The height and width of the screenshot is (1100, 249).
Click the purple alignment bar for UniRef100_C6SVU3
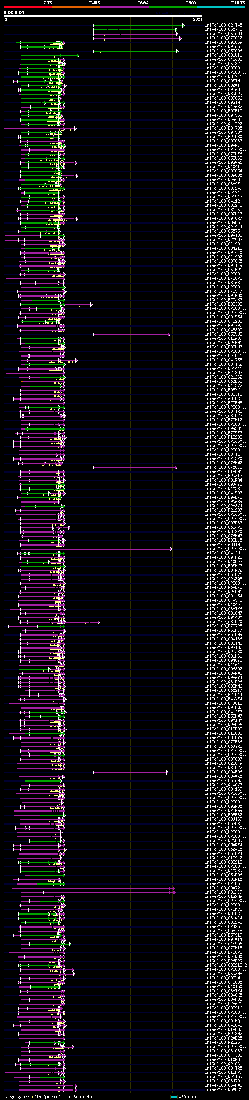[132, 334]
